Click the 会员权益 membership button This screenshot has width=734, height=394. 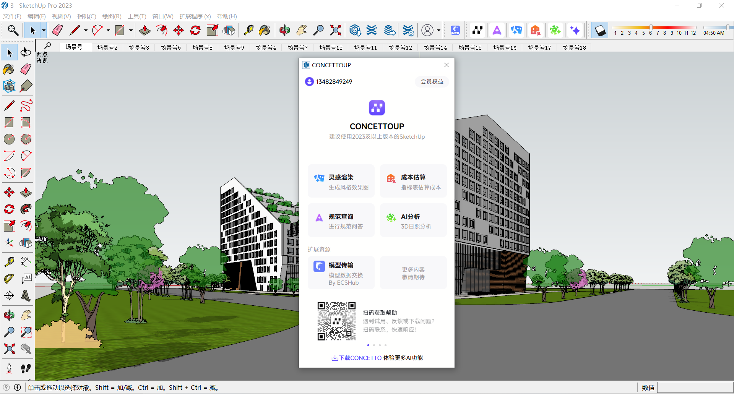(432, 81)
